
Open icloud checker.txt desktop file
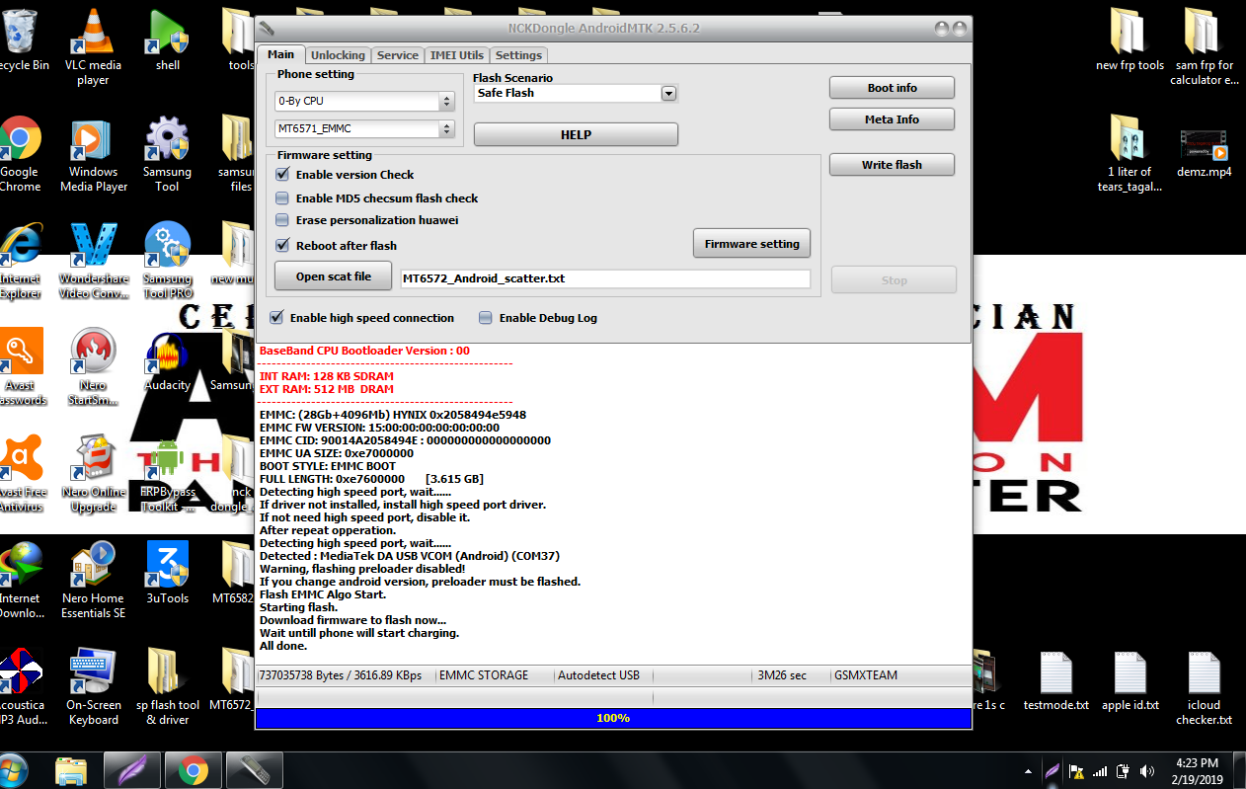click(1203, 686)
